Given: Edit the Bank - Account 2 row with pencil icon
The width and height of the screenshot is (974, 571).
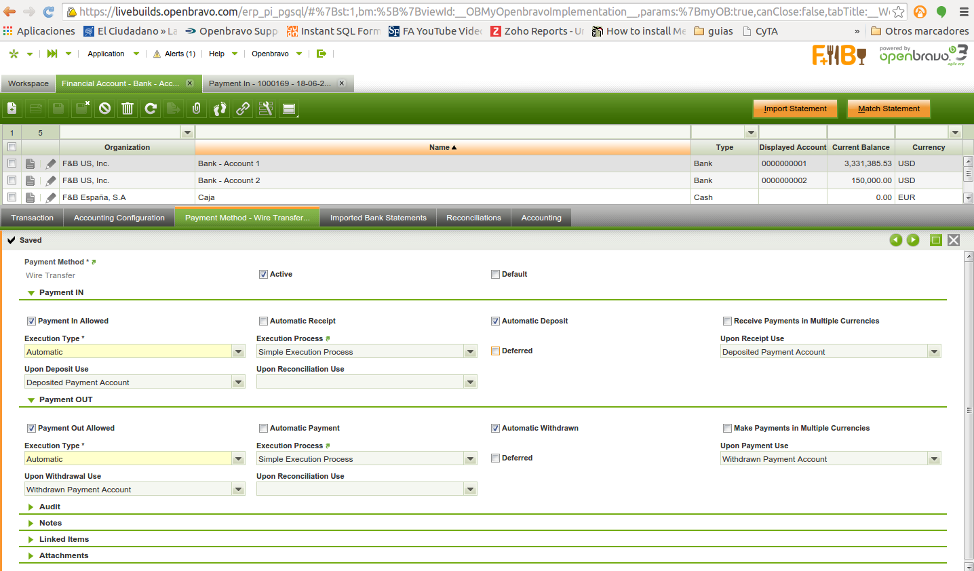Looking at the screenshot, I should (x=51, y=181).
